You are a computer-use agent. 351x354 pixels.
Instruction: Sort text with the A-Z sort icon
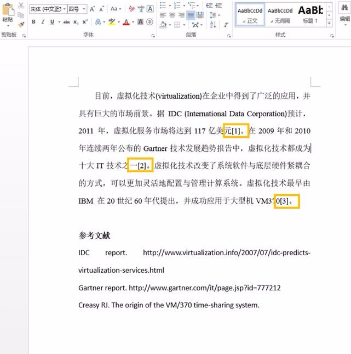213,25
